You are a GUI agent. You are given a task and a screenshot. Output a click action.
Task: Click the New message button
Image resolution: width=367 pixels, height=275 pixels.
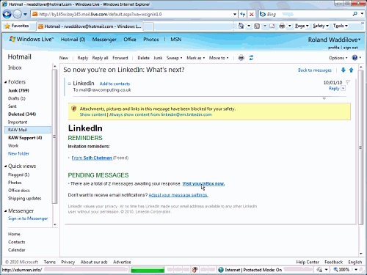[64, 58]
